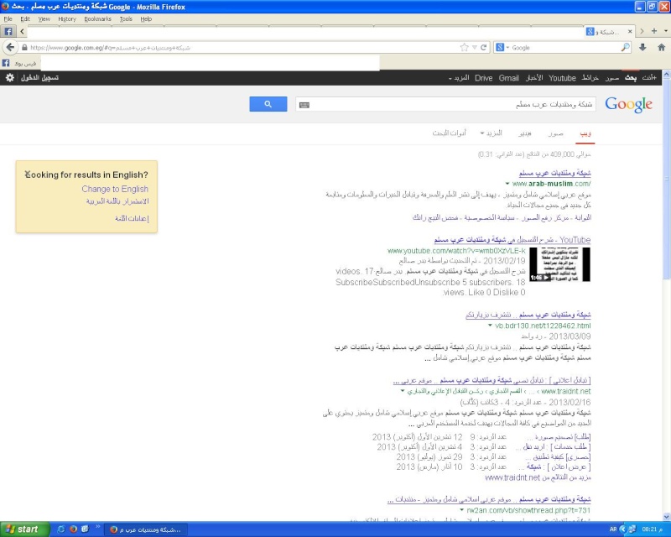
Task: Launch Internet Explorer from quick launch
Action: tap(60, 529)
